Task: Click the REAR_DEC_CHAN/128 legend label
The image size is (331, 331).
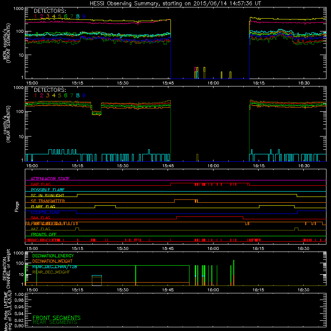Action: 55,266
